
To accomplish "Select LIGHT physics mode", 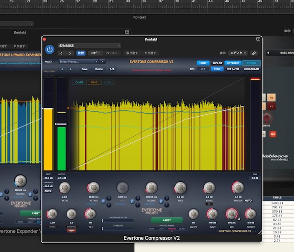I will 161,229.
